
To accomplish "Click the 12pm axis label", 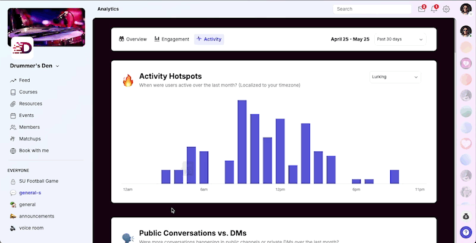I will click(x=280, y=189).
